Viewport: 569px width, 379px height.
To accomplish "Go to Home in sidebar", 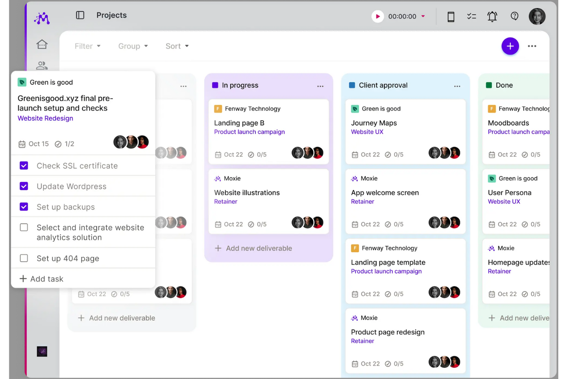I will (42, 45).
